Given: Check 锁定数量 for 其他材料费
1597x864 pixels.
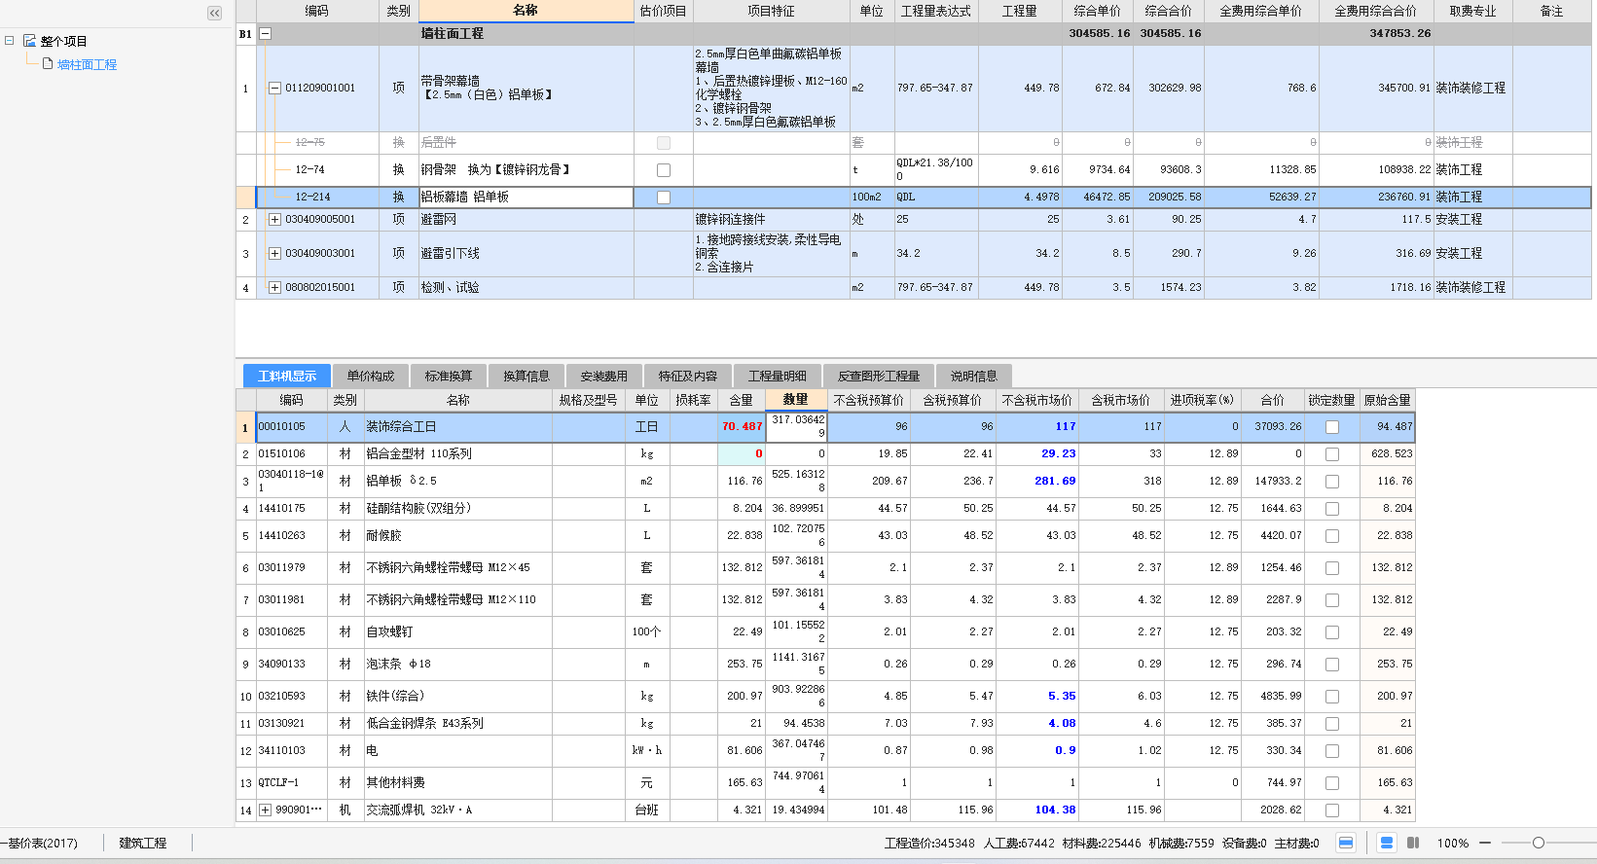Looking at the screenshot, I should [1332, 782].
